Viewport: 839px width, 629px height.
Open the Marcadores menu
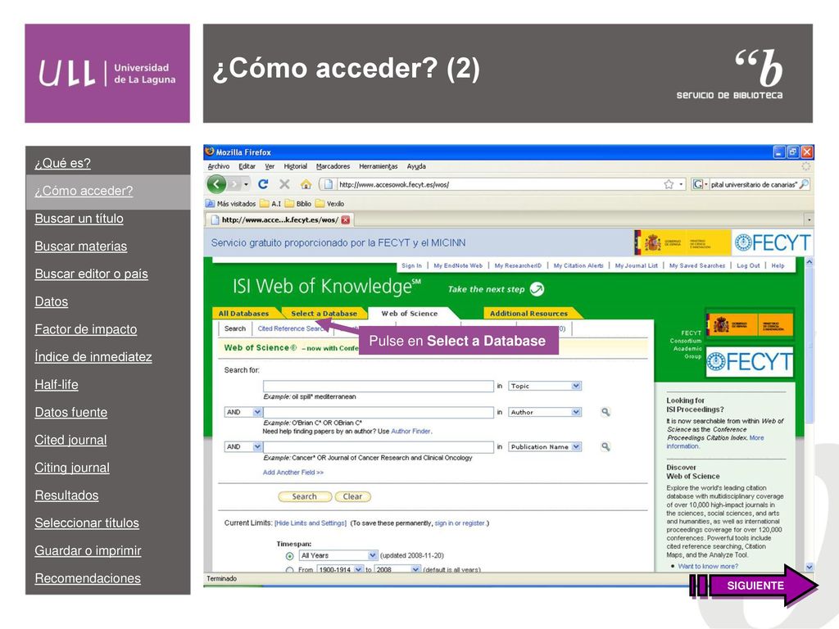pyautogui.click(x=333, y=166)
